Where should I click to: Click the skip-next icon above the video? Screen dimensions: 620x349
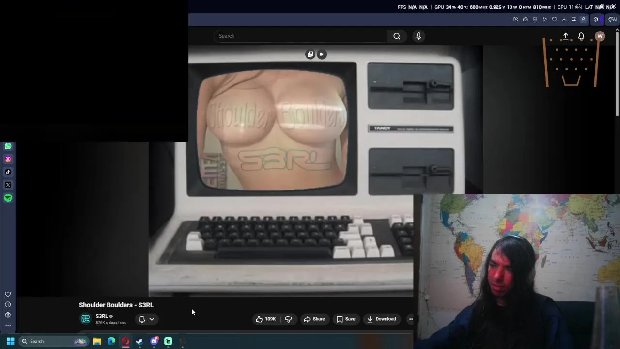coord(322,54)
